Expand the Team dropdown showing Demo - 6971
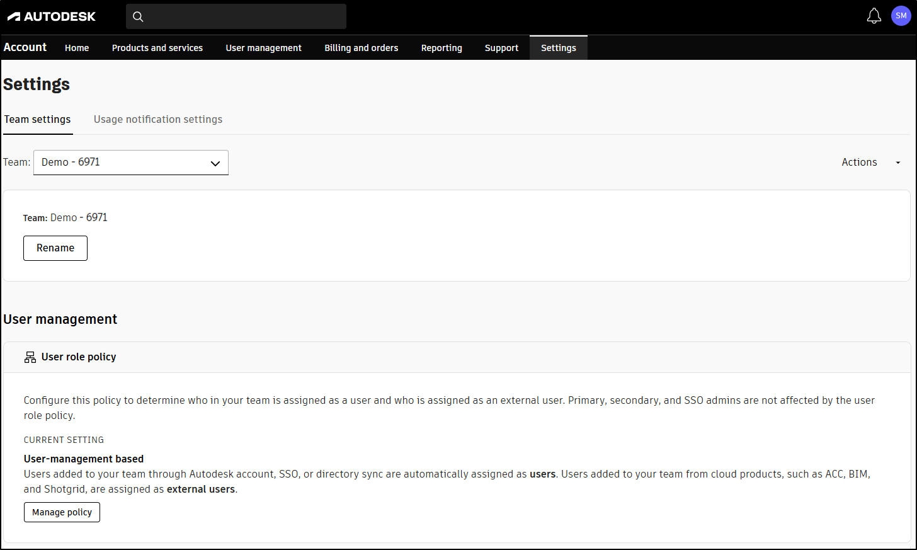The width and height of the screenshot is (917, 550). [131, 163]
